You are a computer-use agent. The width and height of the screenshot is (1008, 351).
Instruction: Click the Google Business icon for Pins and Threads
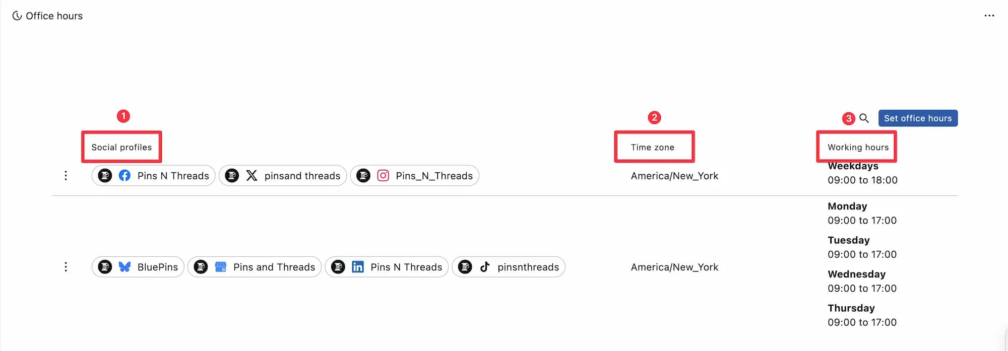pyautogui.click(x=220, y=267)
